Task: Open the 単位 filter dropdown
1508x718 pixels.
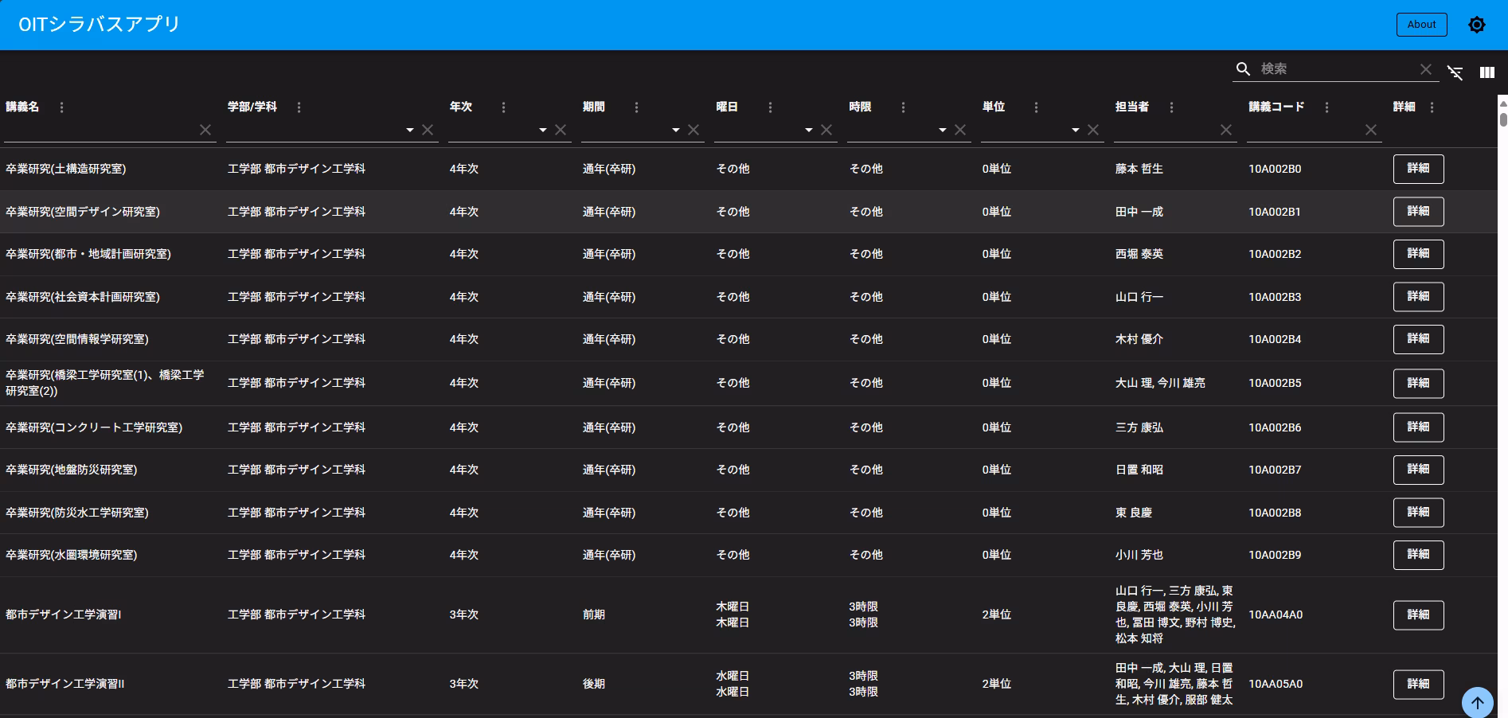Action: click(1076, 130)
